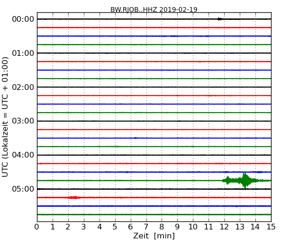Click the plot title BW.RJOB..HHZ 2019-02-19
The image size is (308, 246).
(154, 9)
